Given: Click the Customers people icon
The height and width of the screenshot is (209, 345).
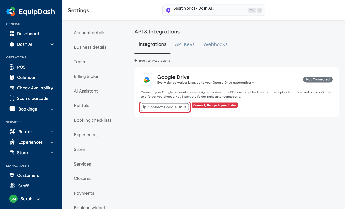Looking at the screenshot, I should [x=12, y=175].
